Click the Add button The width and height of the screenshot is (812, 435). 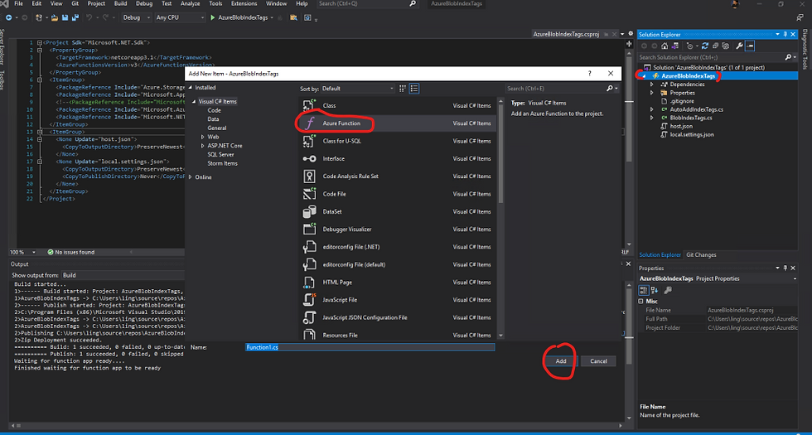pos(561,361)
